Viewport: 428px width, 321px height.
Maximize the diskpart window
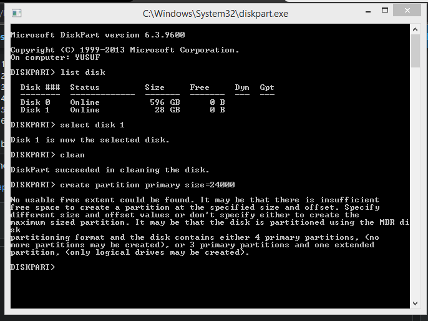point(385,11)
